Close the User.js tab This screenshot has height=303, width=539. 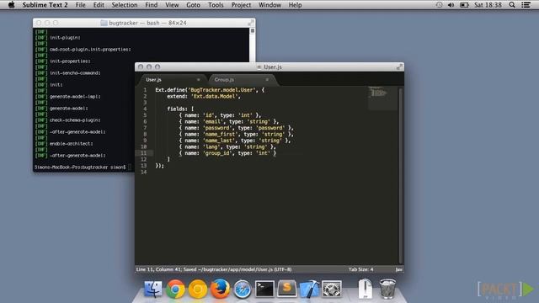199,80
